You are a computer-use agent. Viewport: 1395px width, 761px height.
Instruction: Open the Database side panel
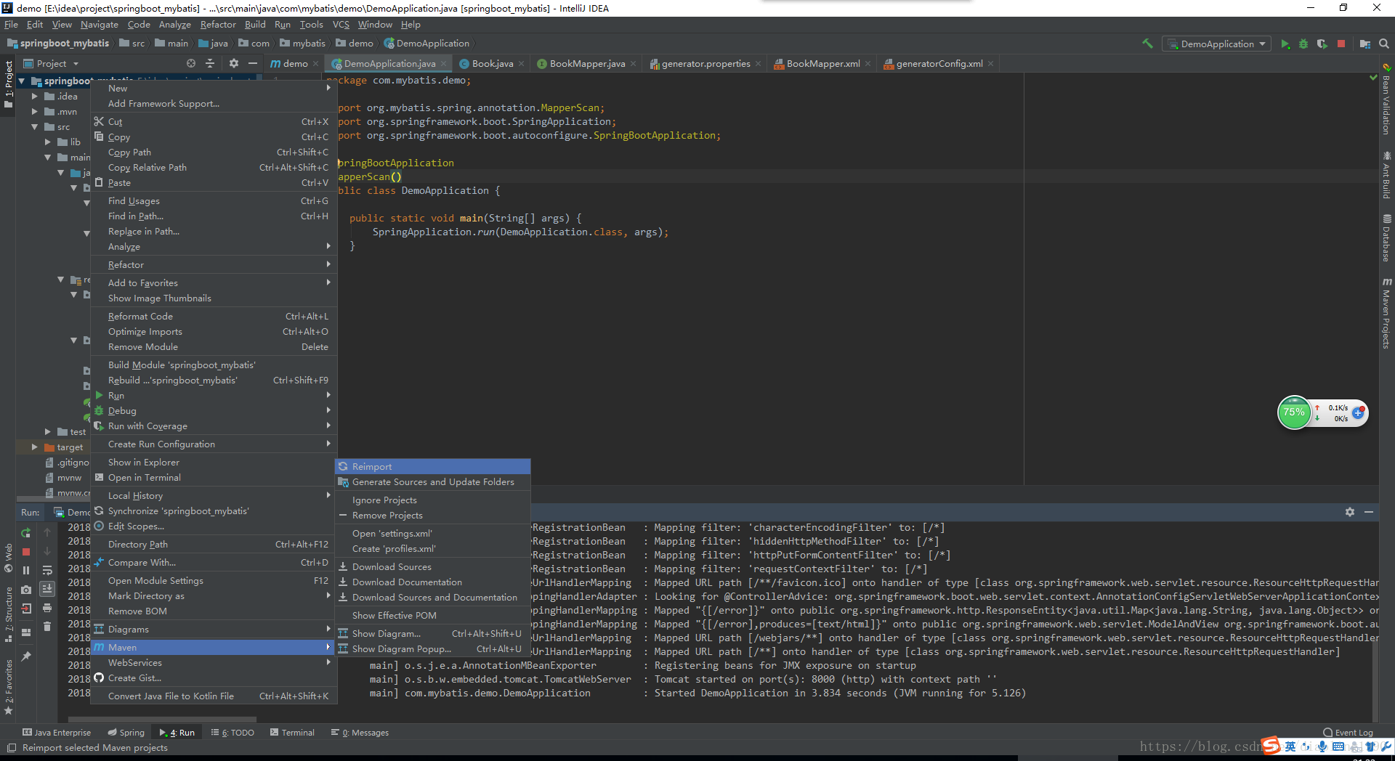pos(1386,237)
